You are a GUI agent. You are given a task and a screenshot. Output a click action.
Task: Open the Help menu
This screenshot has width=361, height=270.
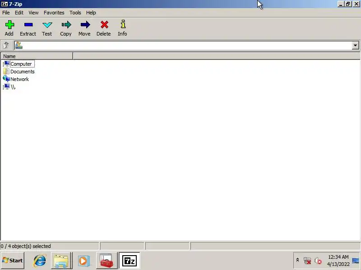tap(91, 13)
